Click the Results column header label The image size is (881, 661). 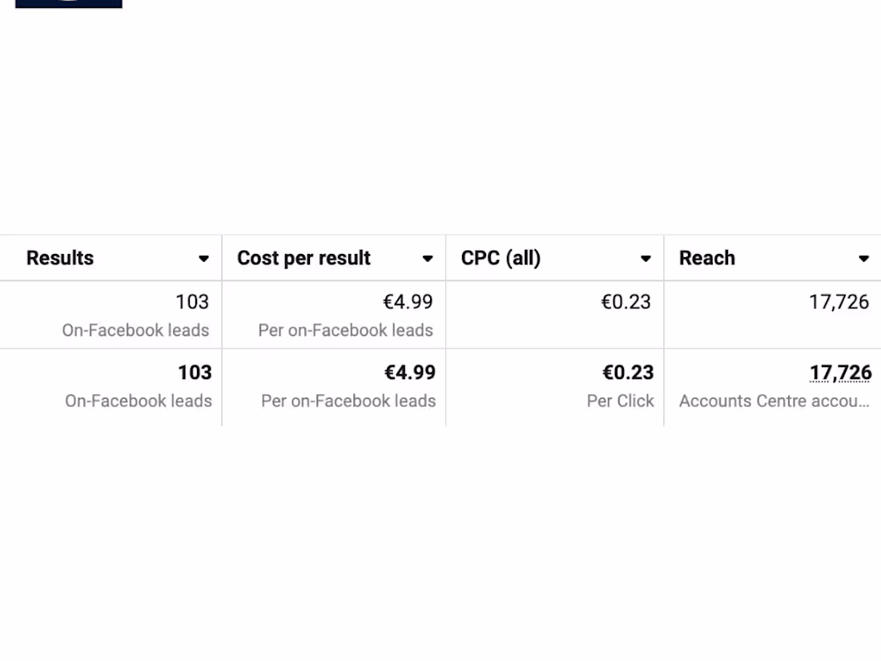pyautogui.click(x=60, y=258)
